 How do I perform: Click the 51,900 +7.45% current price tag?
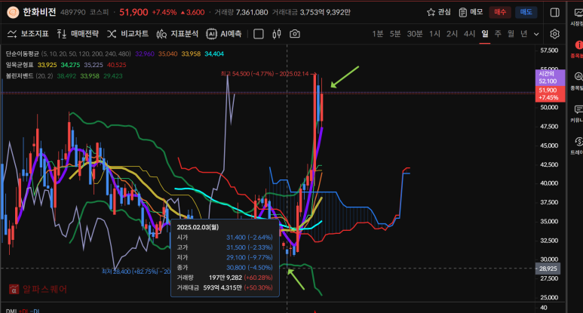click(550, 94)
